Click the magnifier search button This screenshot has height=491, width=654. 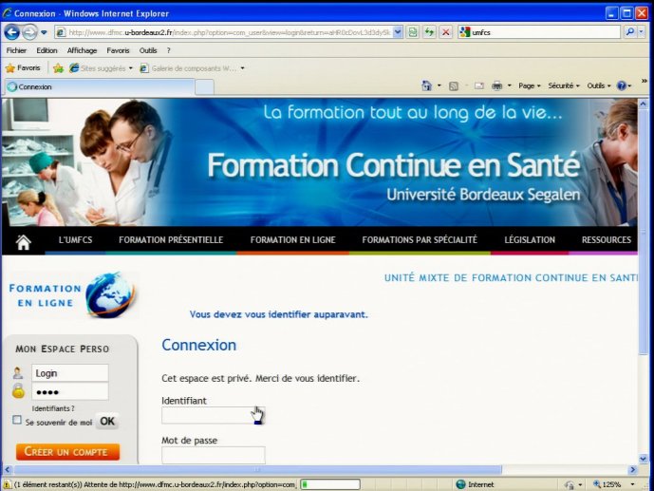pyautogui.click(x=630, y=32)
